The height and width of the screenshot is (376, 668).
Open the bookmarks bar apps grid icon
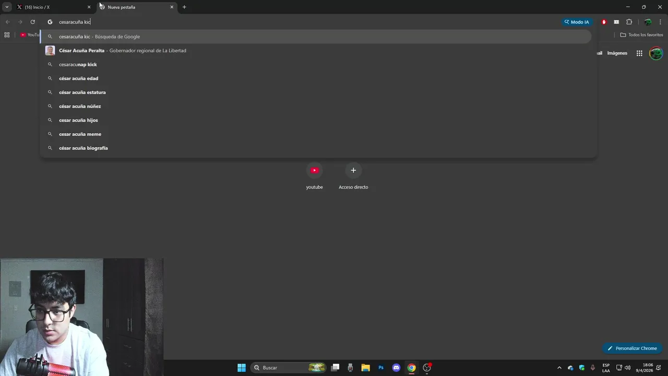pos(7,35)
